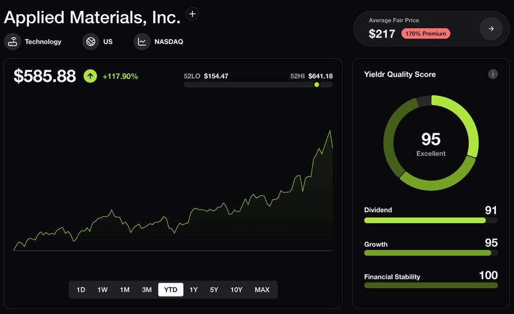Image resolution: width=514 pixels, height=314 pixels.
Task: Click the Dividend score bar
Action: [430, 221]
